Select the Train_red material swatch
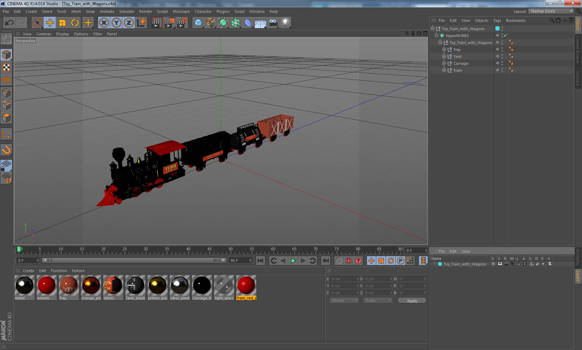Image resolution: width=582 pixels, height=350 pixels. pos(246,288)
